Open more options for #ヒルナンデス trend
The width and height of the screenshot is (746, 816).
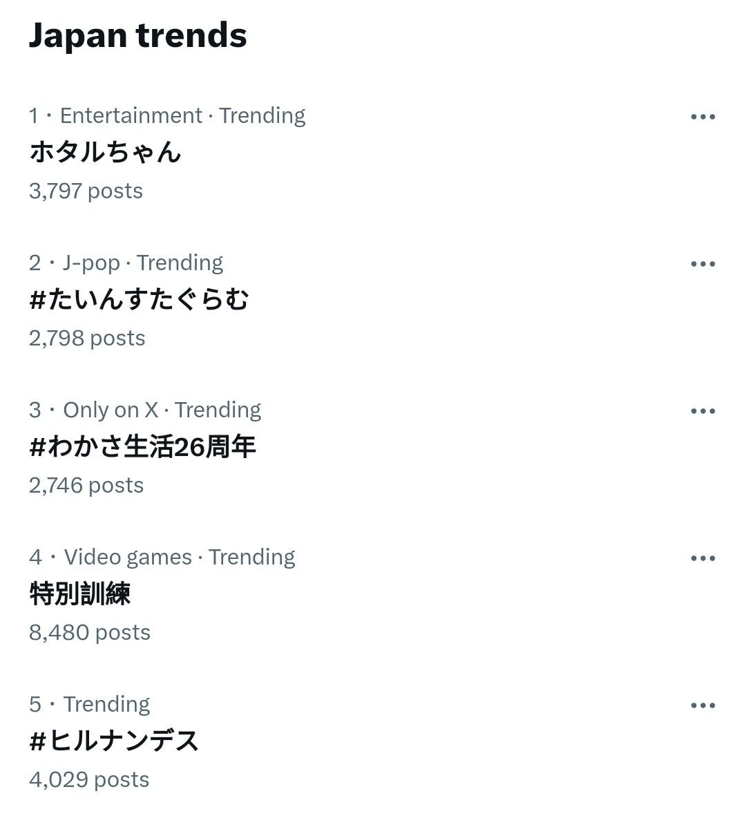coord(702,705)
